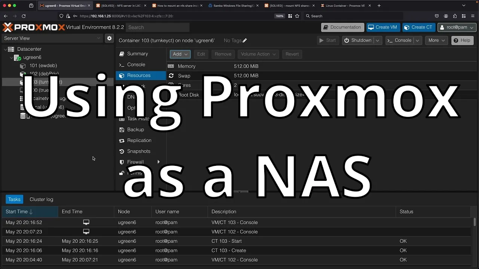Close the ugreen6 Proxmox browser tab
This screenshot has height=269, width=479.
[x=89, y=6]
